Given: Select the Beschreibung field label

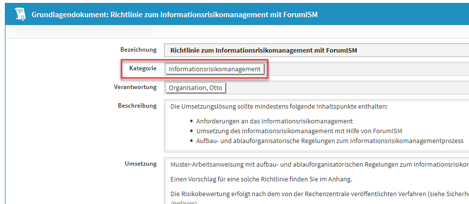Looking at the screenshot, I should pos(137,106).
